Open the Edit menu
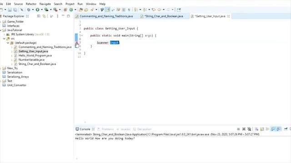The height and width of the screenshot is (163, 291). (x=8, y=4)
